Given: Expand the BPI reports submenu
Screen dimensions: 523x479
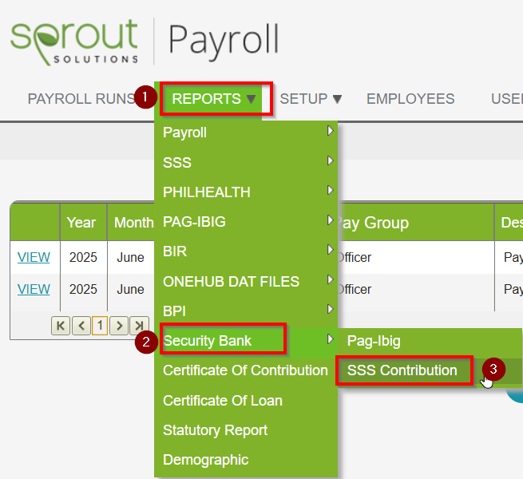Looking at the screenshot, I should click(x=246, y=311).
